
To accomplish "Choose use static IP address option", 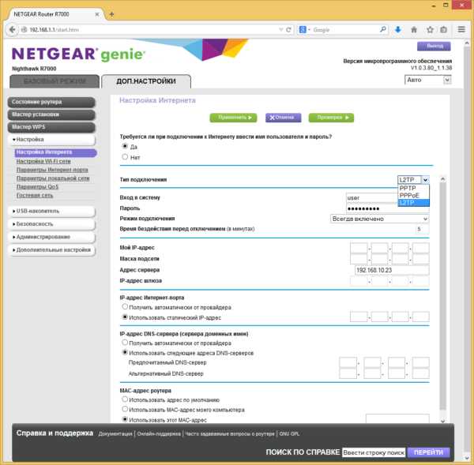I will pos(125,317).
